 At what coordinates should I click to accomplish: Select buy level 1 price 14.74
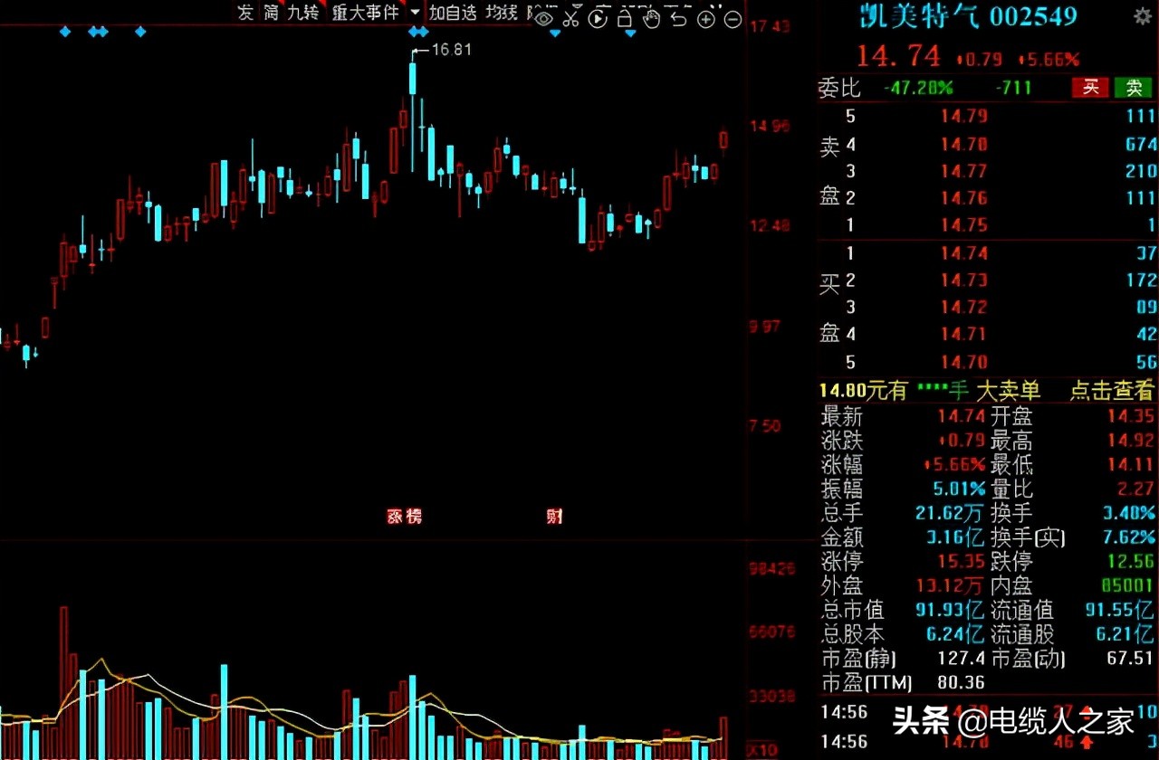[963, 254]
